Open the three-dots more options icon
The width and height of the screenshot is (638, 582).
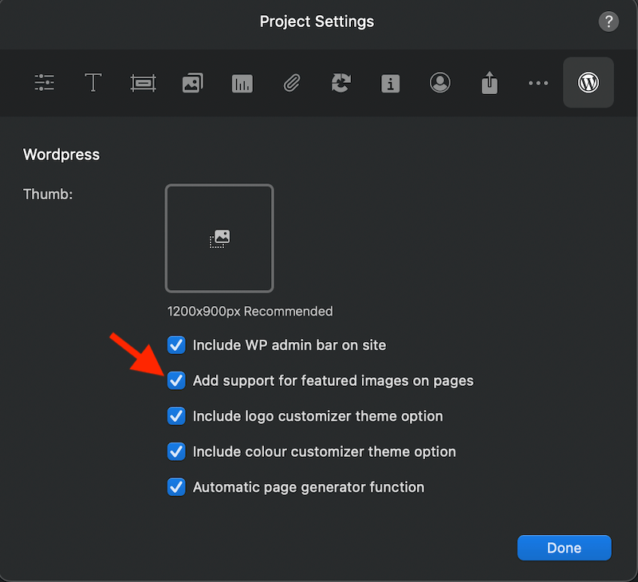538,83
